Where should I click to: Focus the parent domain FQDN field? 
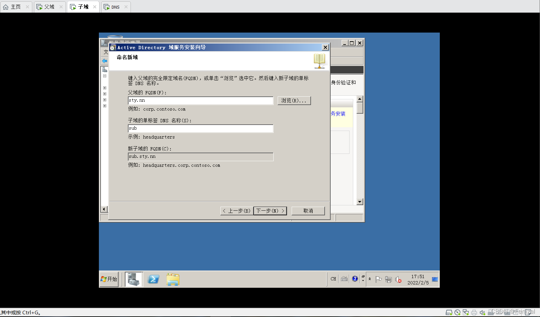pyautogui.click(x=200, y=100)
